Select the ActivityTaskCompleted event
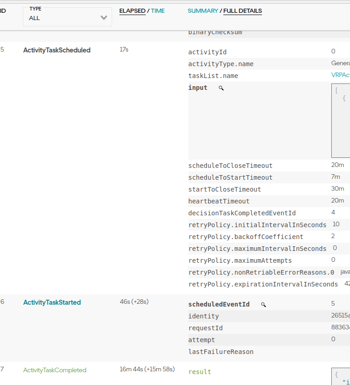 tap(55, 370)
